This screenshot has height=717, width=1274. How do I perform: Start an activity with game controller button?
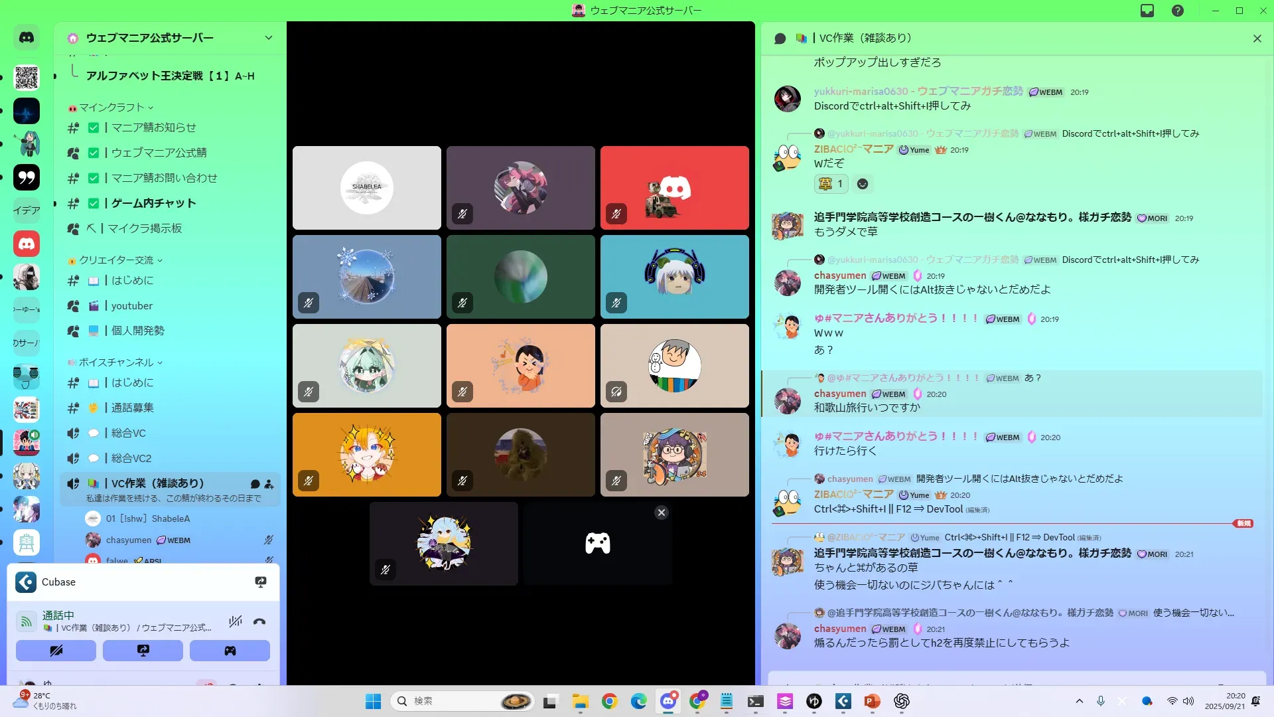tap(230, 651)
